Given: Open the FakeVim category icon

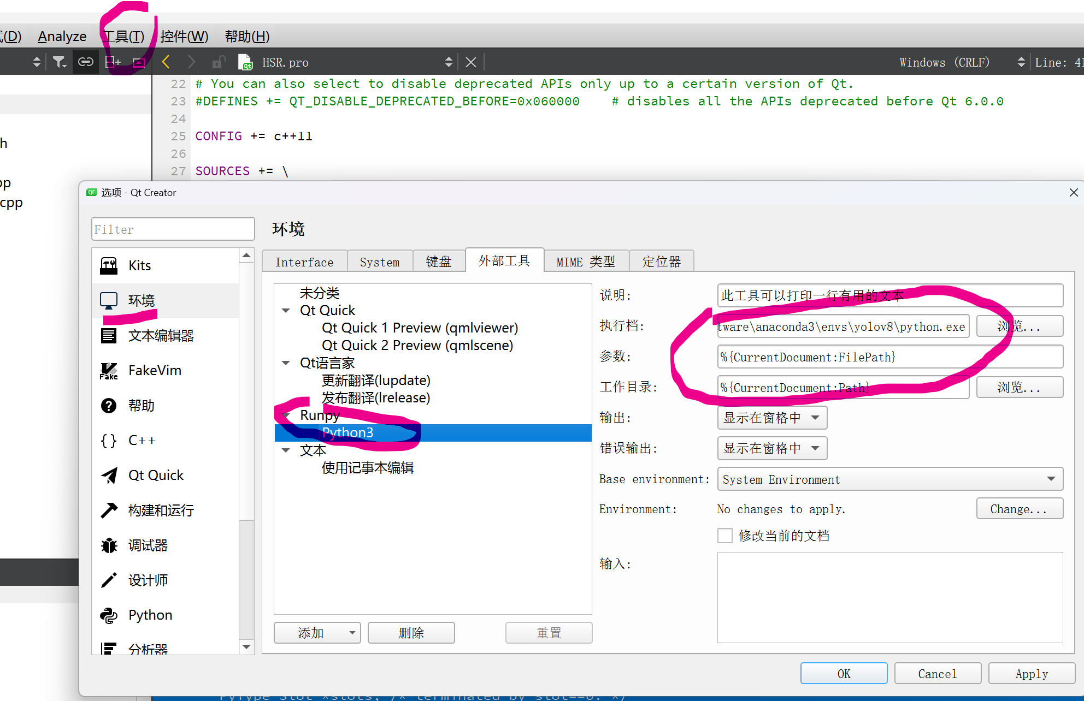Looking at the screenshot, I should point(109,371).
